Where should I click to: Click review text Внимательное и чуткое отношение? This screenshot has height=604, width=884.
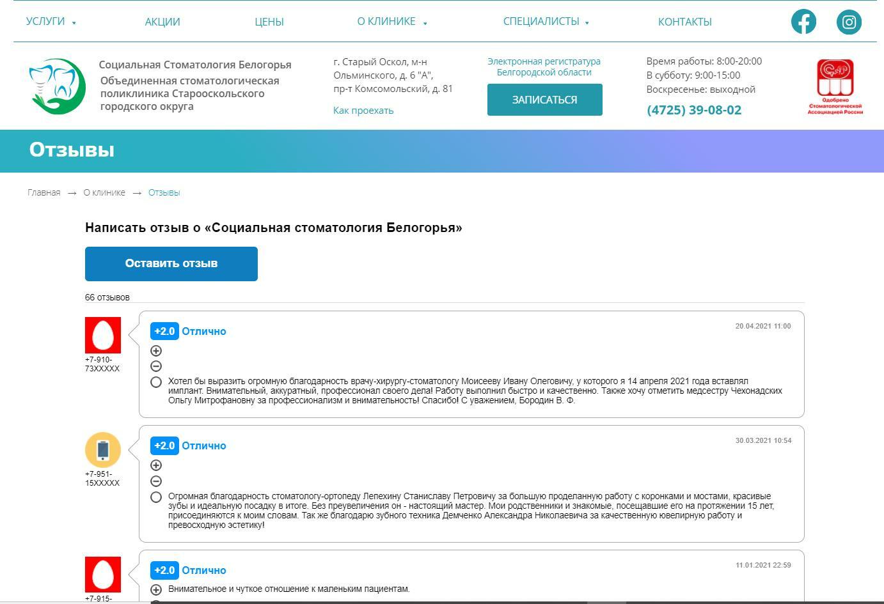(289, 589)
